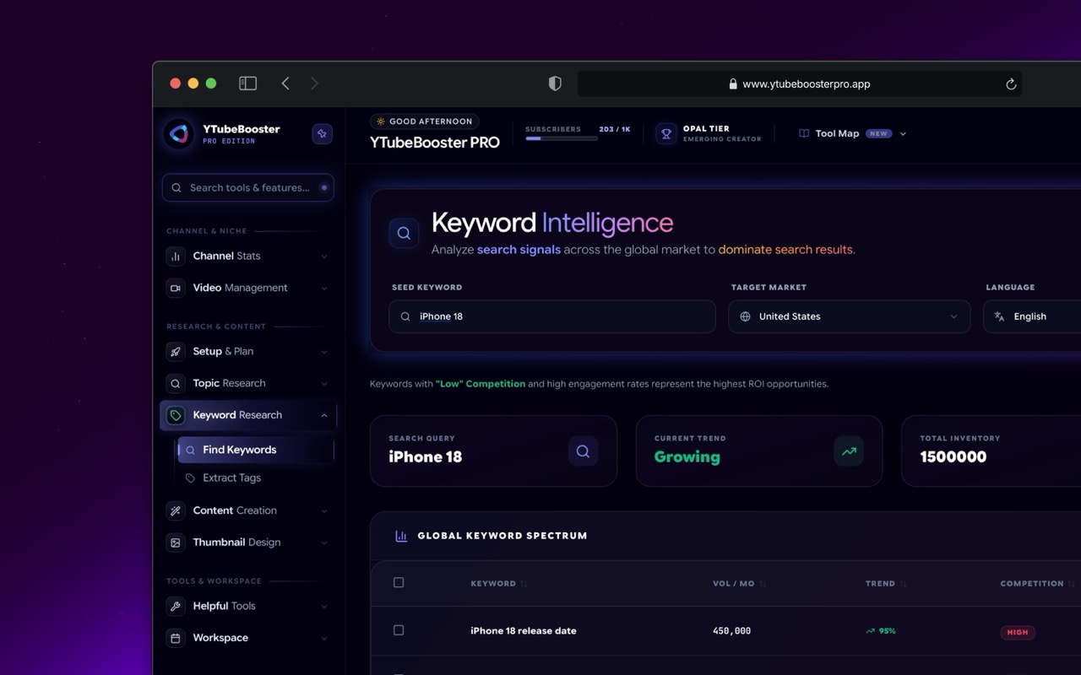Toggle the browser sidebar panel icon

[x=247, y=84]
